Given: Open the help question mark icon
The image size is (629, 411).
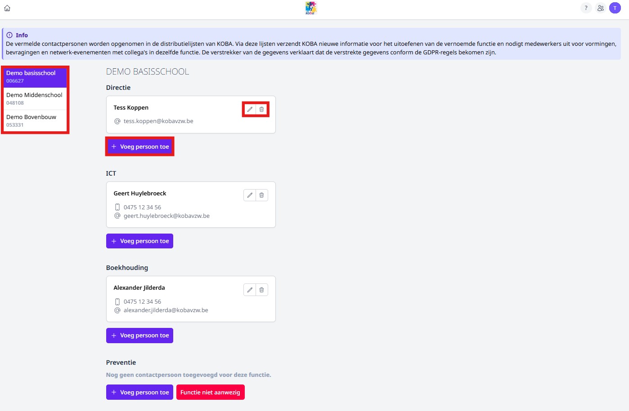Looking at the screenshot, I should point(586,8).
